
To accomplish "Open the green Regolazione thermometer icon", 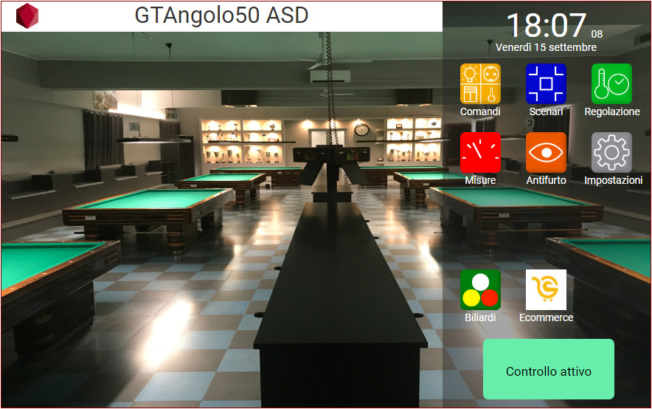I will [x=611, y=83].
